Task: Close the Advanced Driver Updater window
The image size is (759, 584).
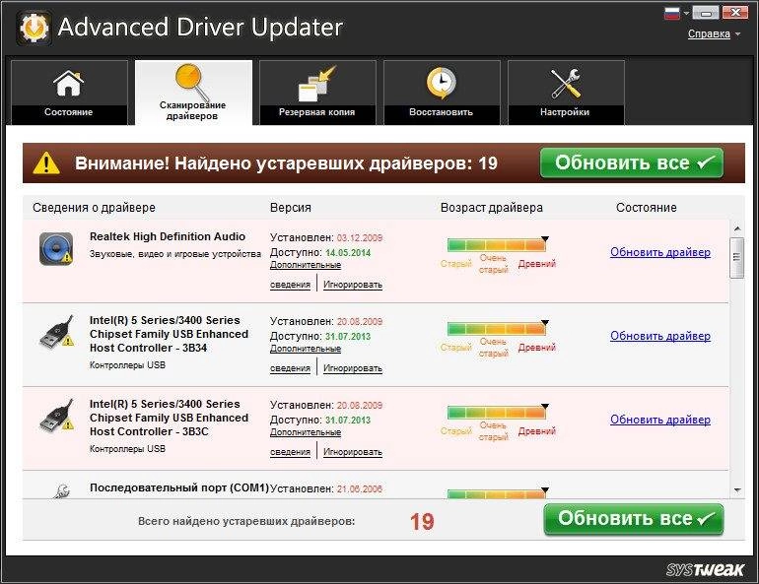Action: 735,13
